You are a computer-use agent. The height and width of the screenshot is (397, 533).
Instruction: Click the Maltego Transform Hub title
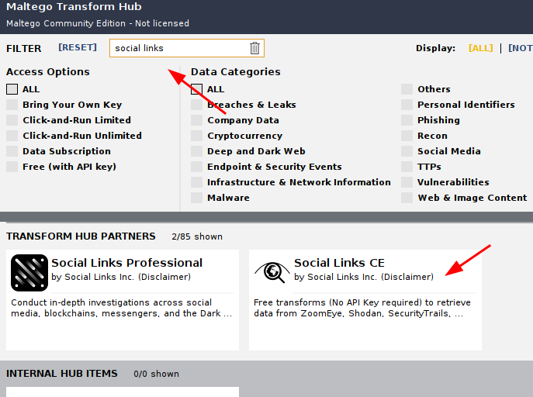point(74,7)
